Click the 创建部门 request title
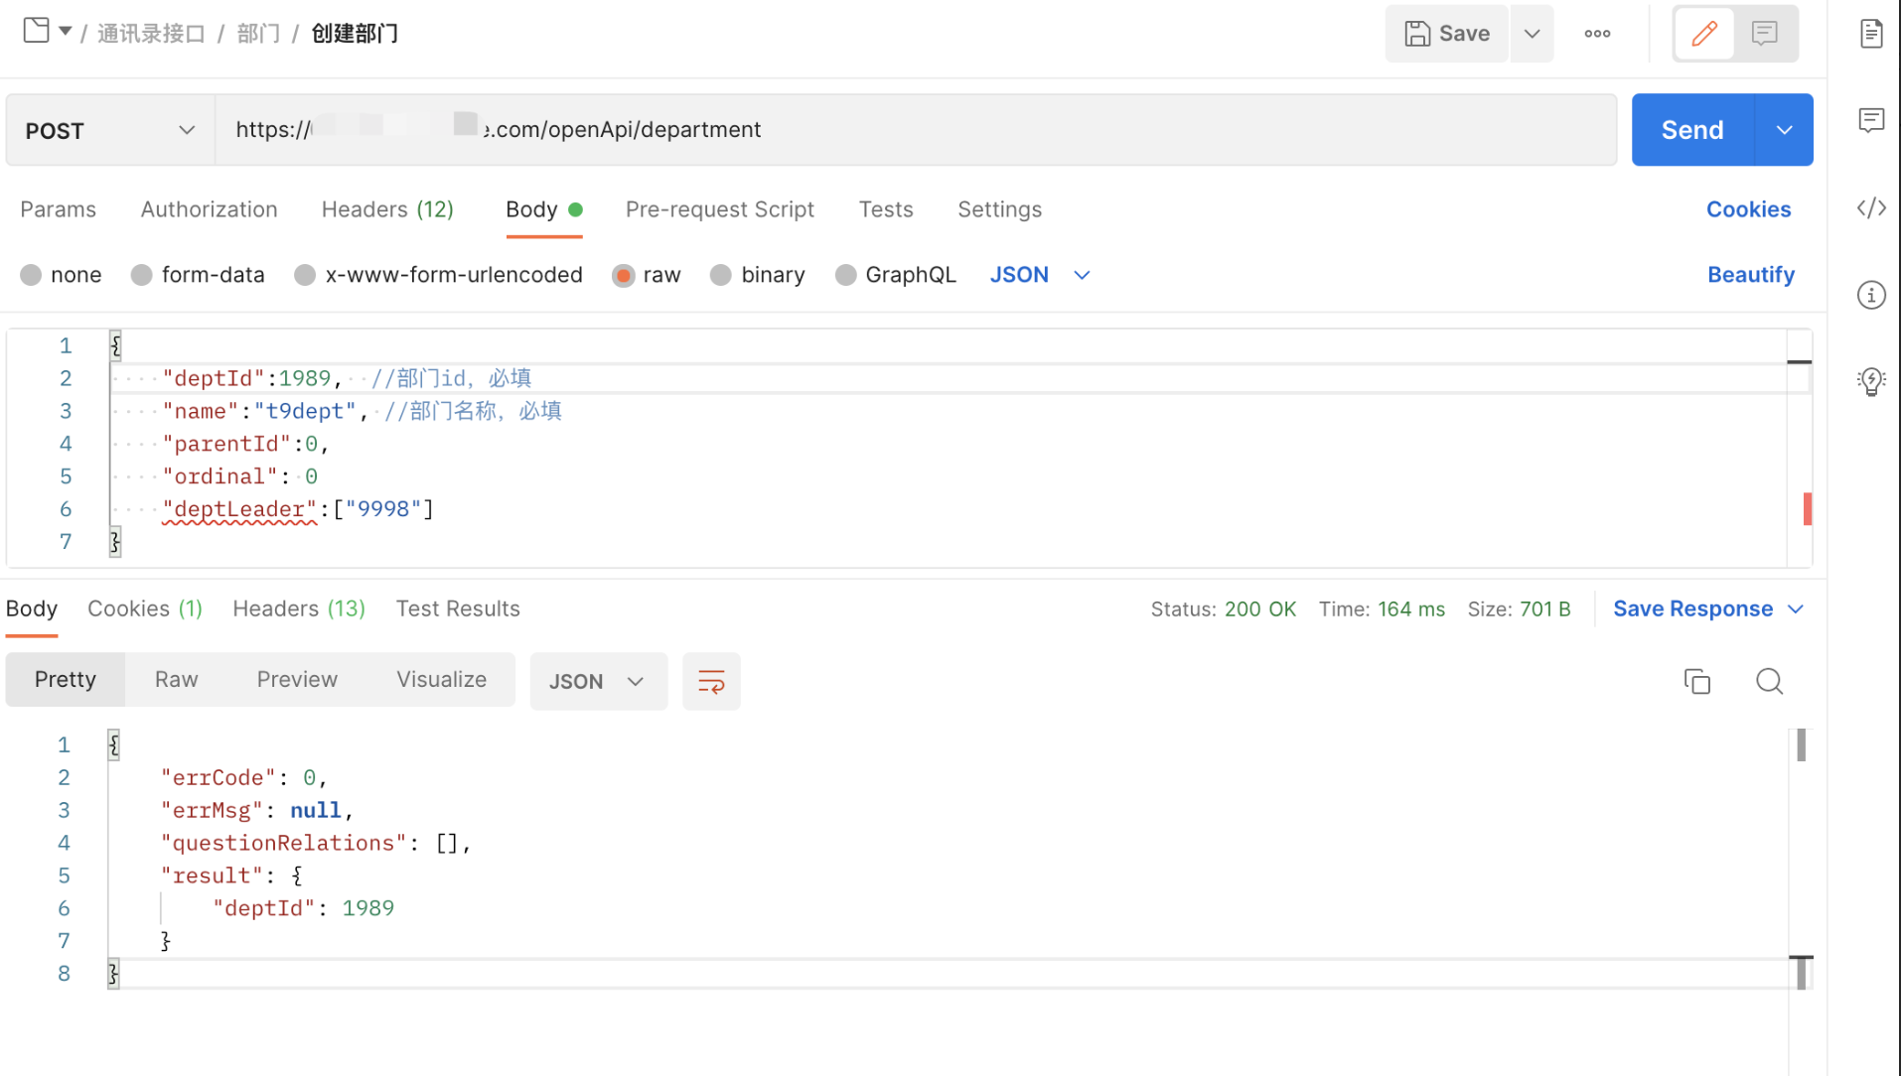The image size is (1901, 1076). tap(355, 34)
